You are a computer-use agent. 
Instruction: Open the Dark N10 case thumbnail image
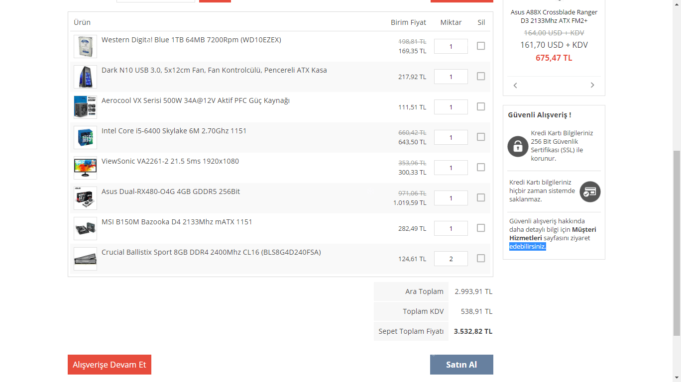click(x=85, y=77)
